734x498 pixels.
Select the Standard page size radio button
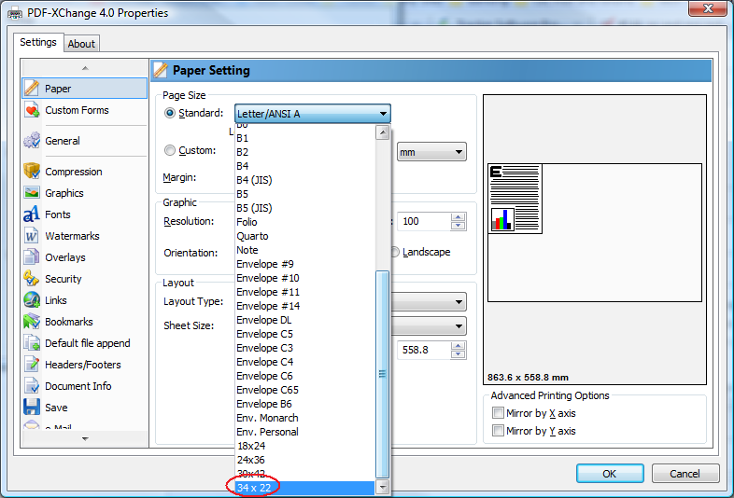170,113
